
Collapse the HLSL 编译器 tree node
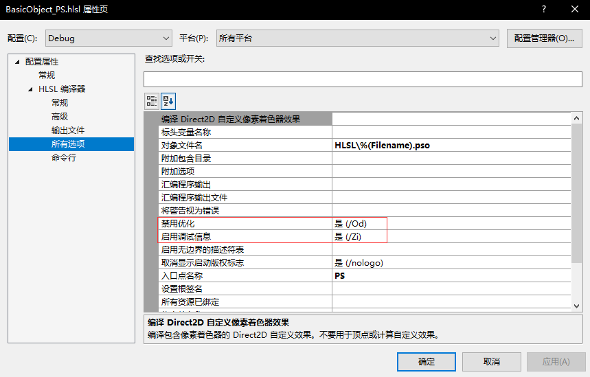[x=30, y=89]
